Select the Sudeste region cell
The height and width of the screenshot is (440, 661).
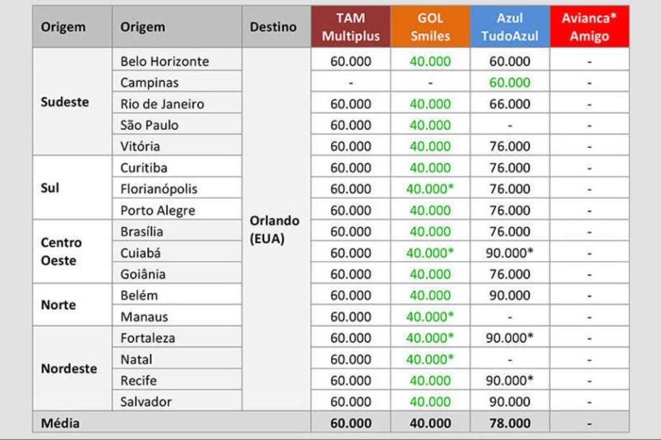coord(65,102)
